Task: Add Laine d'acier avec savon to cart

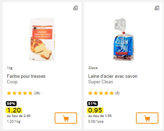Action: 147,118
